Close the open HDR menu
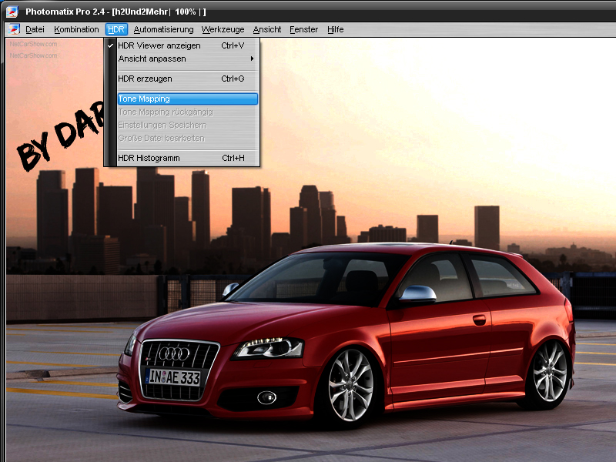Viewport: 616px width, 462px height. coord(116,29)
